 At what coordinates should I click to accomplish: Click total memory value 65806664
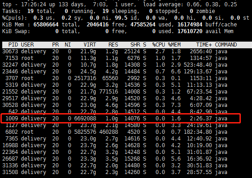coord(46,25)
